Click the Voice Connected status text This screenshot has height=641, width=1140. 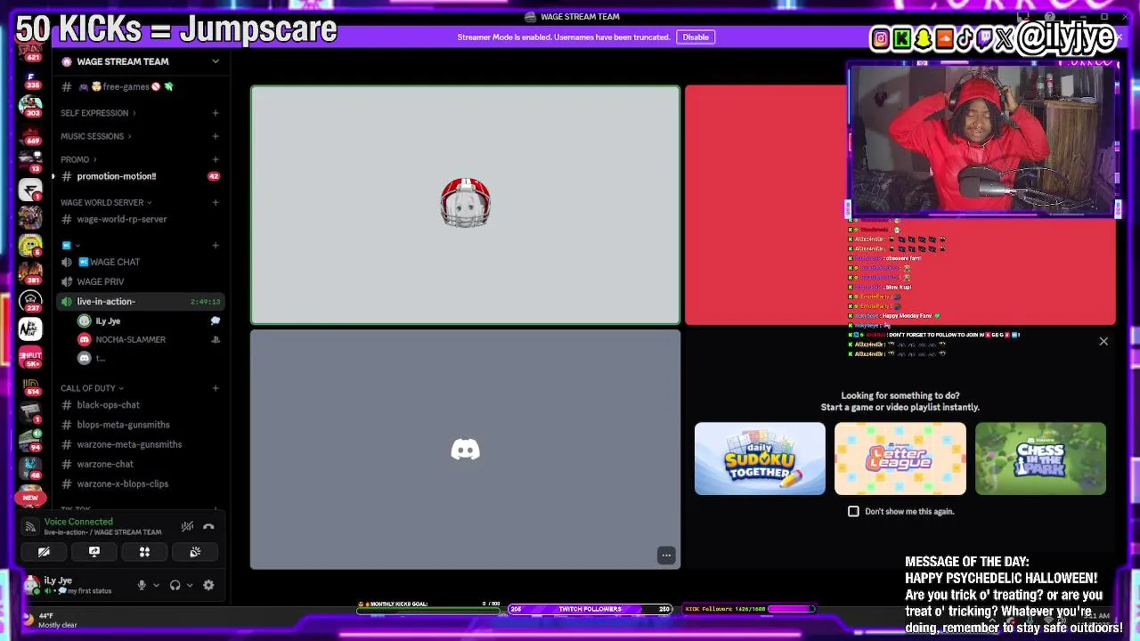coord(78,522)
